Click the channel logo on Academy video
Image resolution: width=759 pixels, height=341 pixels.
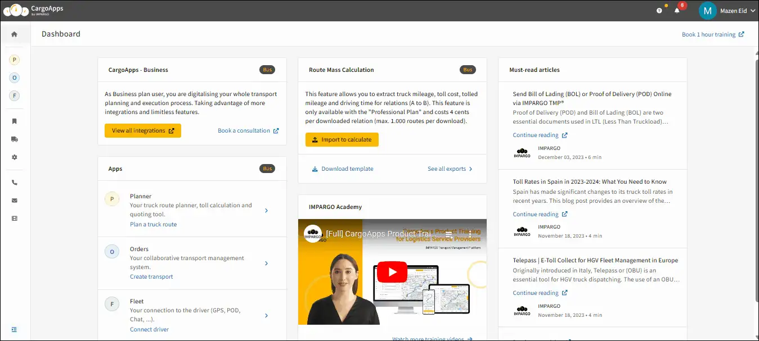coord(313,234)
